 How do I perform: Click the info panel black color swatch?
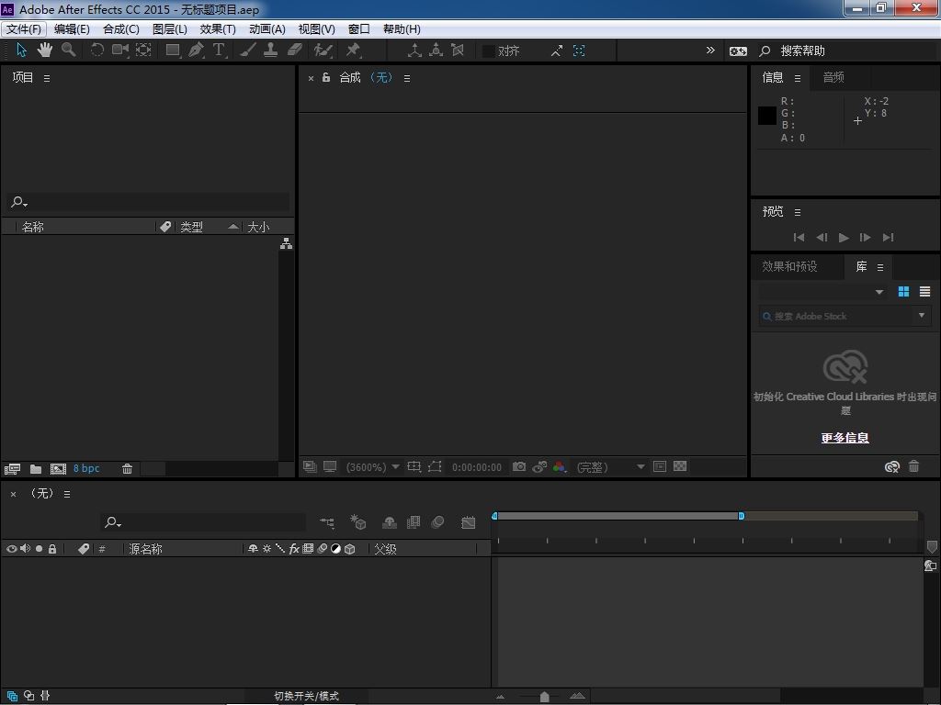click(767, 116)
